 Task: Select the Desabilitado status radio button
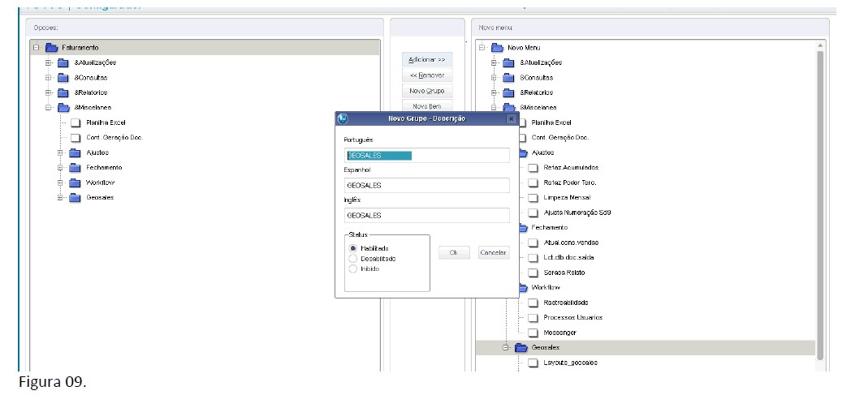352,259
